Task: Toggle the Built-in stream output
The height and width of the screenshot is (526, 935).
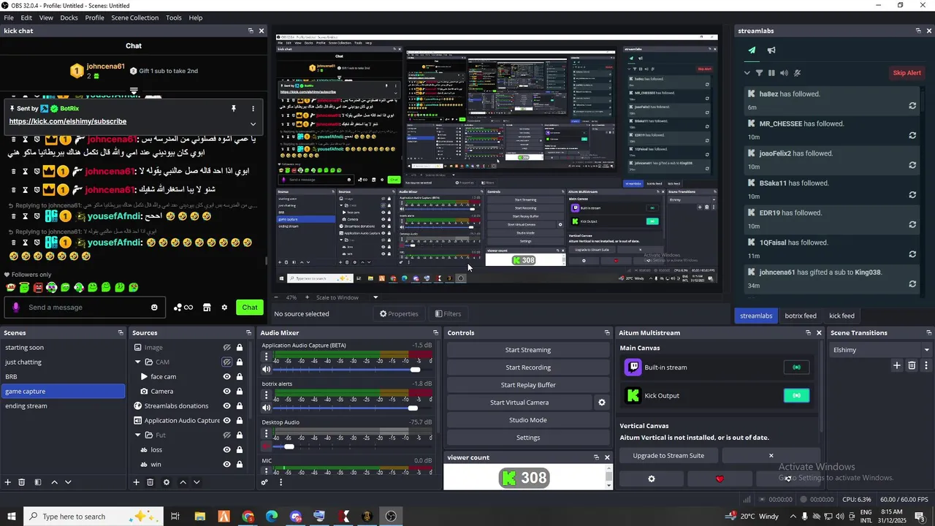Action: point(796,367)
